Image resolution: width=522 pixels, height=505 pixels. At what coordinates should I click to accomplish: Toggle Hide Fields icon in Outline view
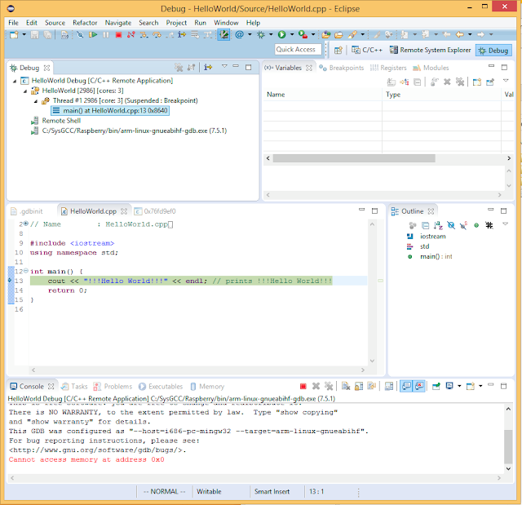click(451, 225)
